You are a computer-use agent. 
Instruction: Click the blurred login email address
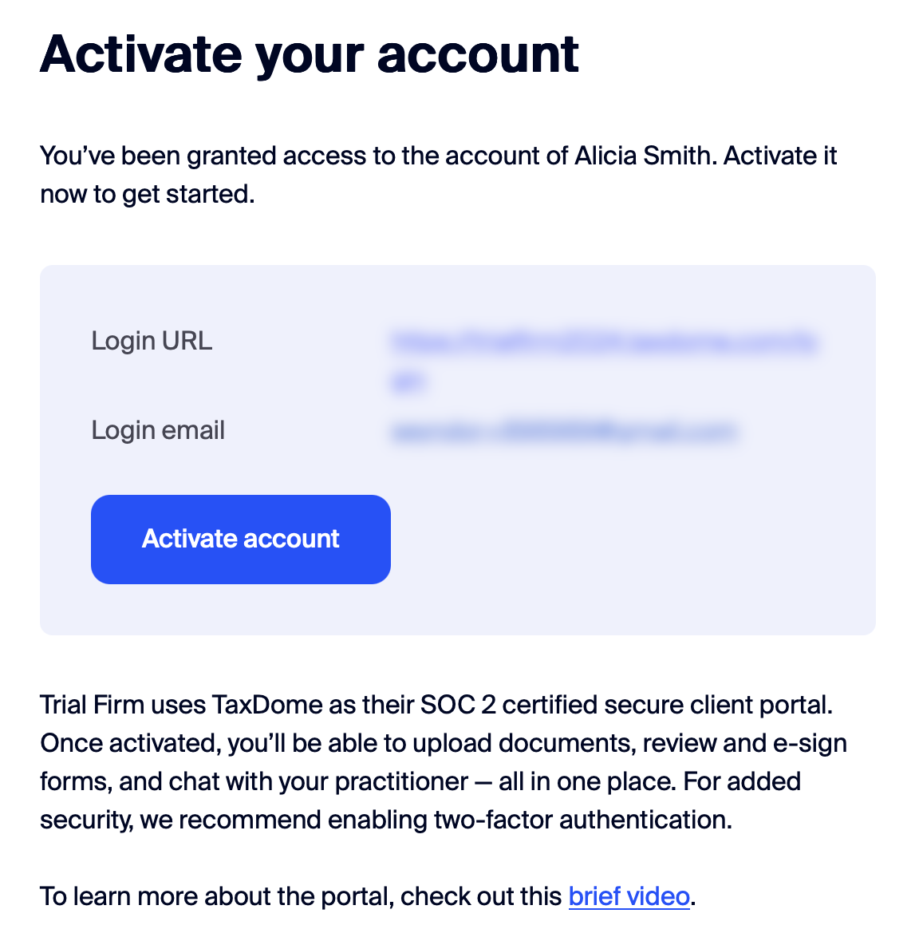(x=563, y=432)
